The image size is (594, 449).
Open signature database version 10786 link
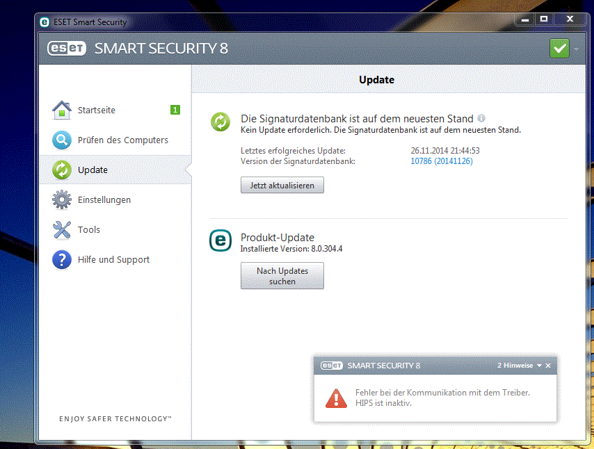coord(442,161)
